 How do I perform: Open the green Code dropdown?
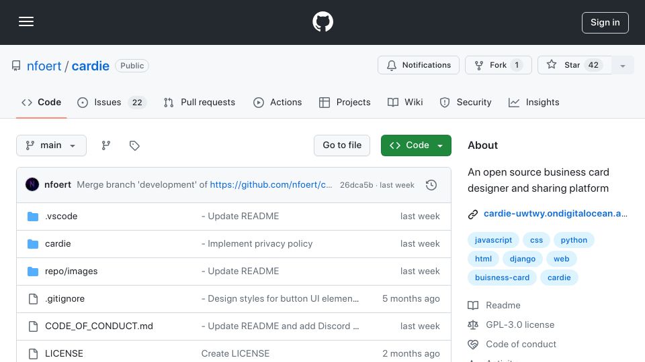(x=416, y=145)
